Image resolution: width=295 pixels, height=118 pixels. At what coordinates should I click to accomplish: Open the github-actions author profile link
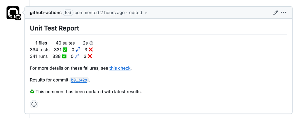[46, 13]
